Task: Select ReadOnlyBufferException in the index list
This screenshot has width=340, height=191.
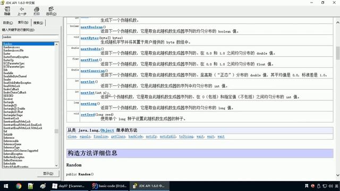Action: (x=18, y=83)
